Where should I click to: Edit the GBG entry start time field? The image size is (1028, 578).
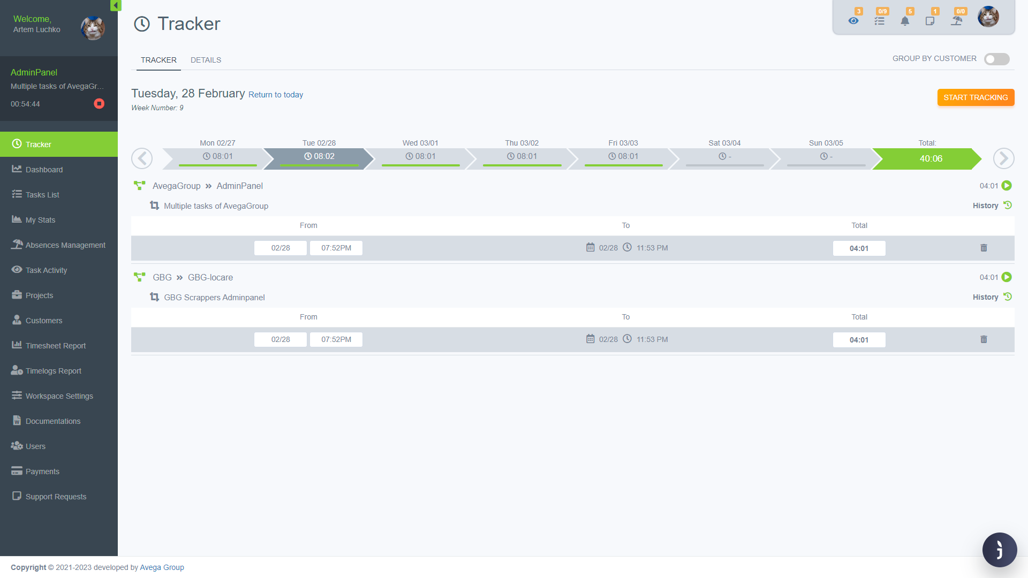(336, 339)
